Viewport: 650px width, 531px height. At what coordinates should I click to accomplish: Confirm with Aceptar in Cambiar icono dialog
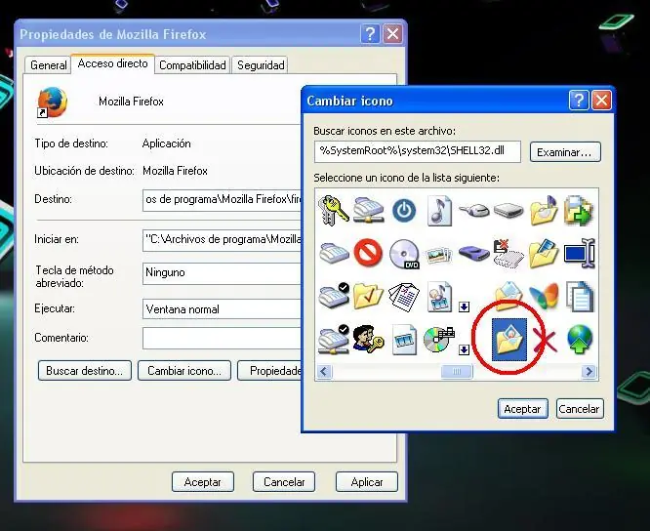click(522, 409)
